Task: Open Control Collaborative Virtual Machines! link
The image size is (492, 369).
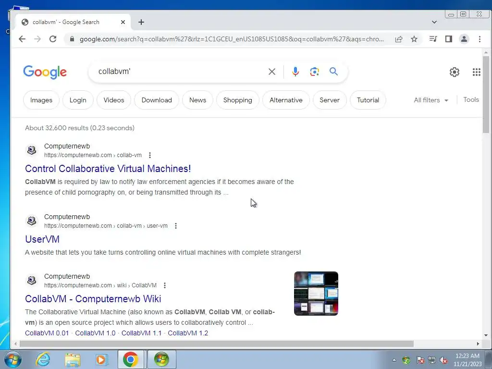Action: pyautogui.click(x=108, y=169)
